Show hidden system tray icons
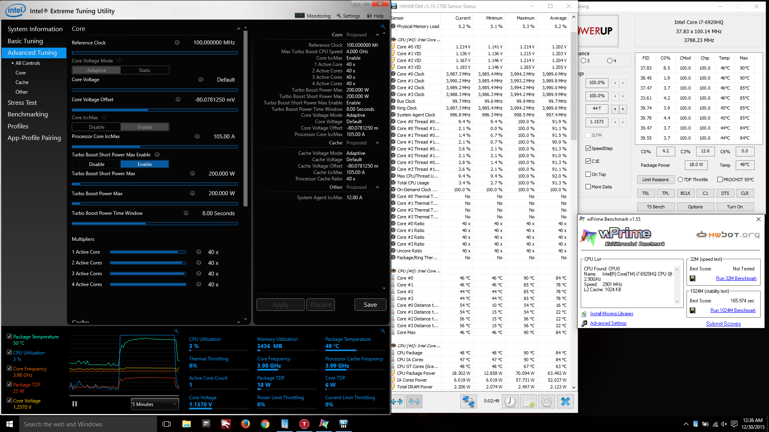Screen dimensions: 769x432 (686, 424)
